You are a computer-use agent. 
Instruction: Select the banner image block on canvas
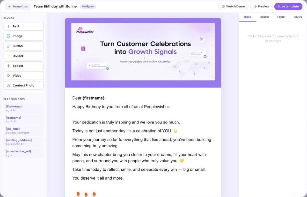tap(143, 52)
